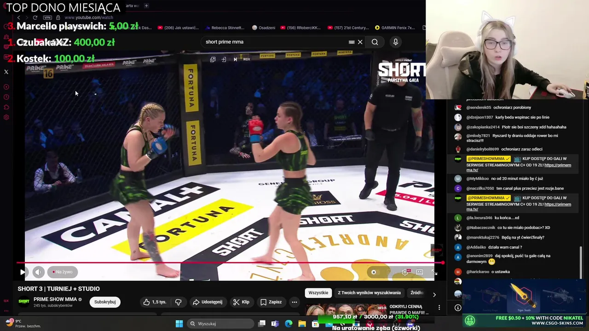Viewport: 589px width, 331px height.
Task: Click the @anonim2859 chat username
Action: point(479,256)
